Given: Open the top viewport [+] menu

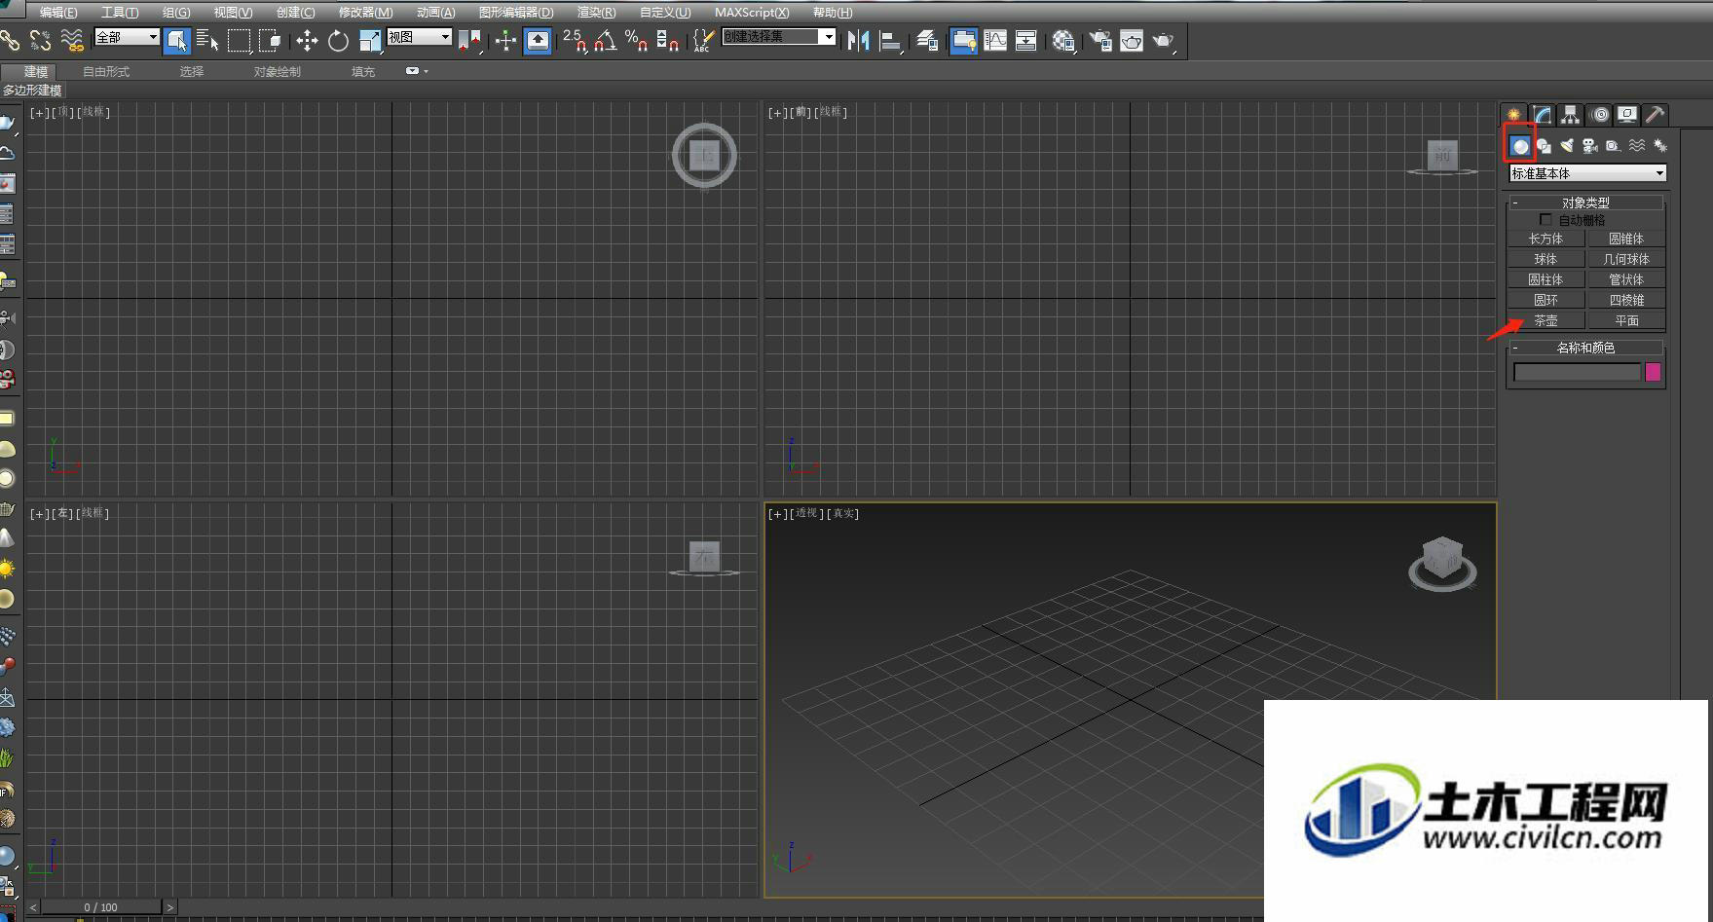Looking at the screenshot, I should 39,113.
